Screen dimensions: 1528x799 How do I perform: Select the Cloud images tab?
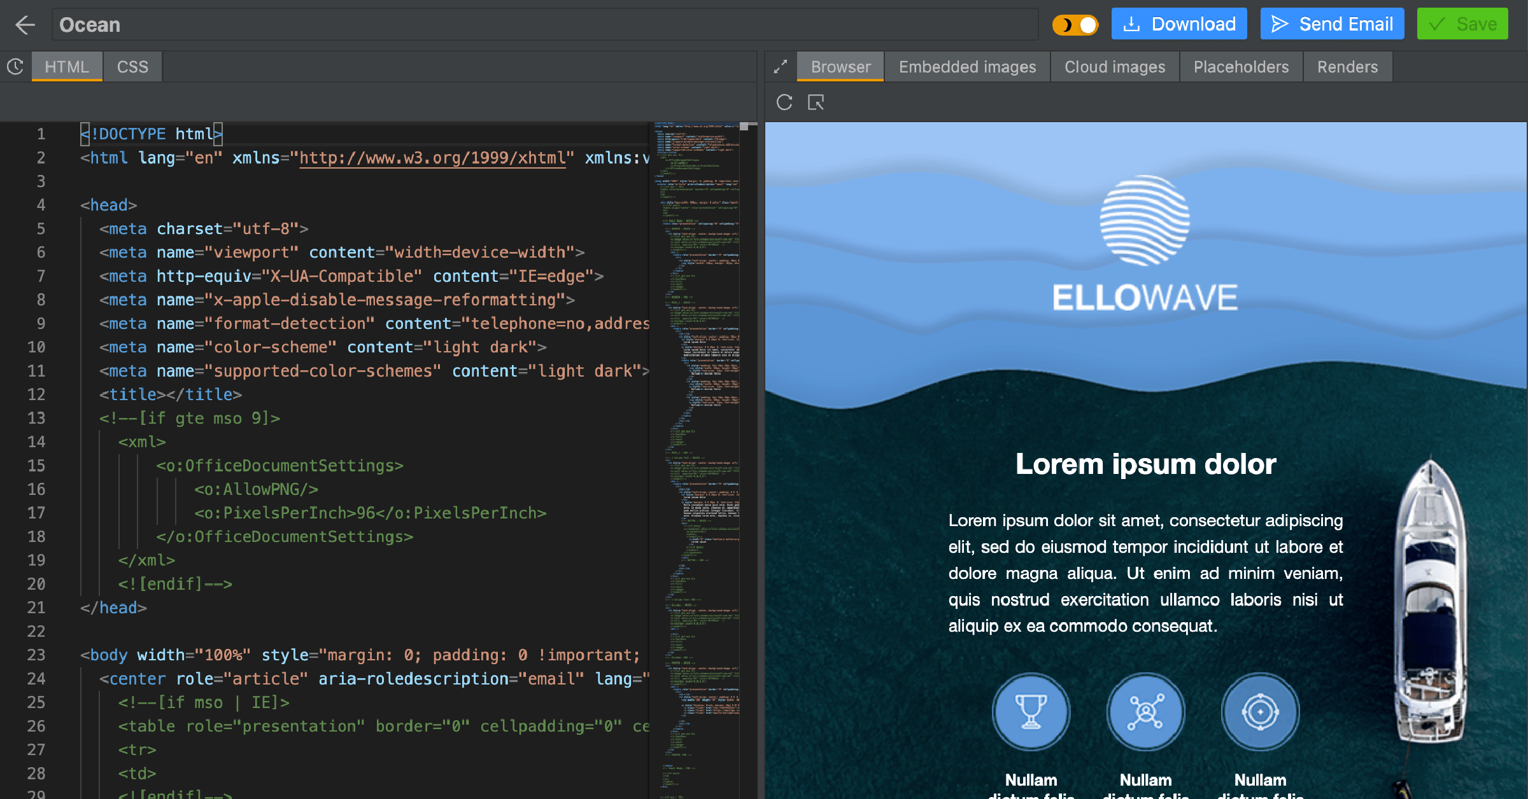1113,67
